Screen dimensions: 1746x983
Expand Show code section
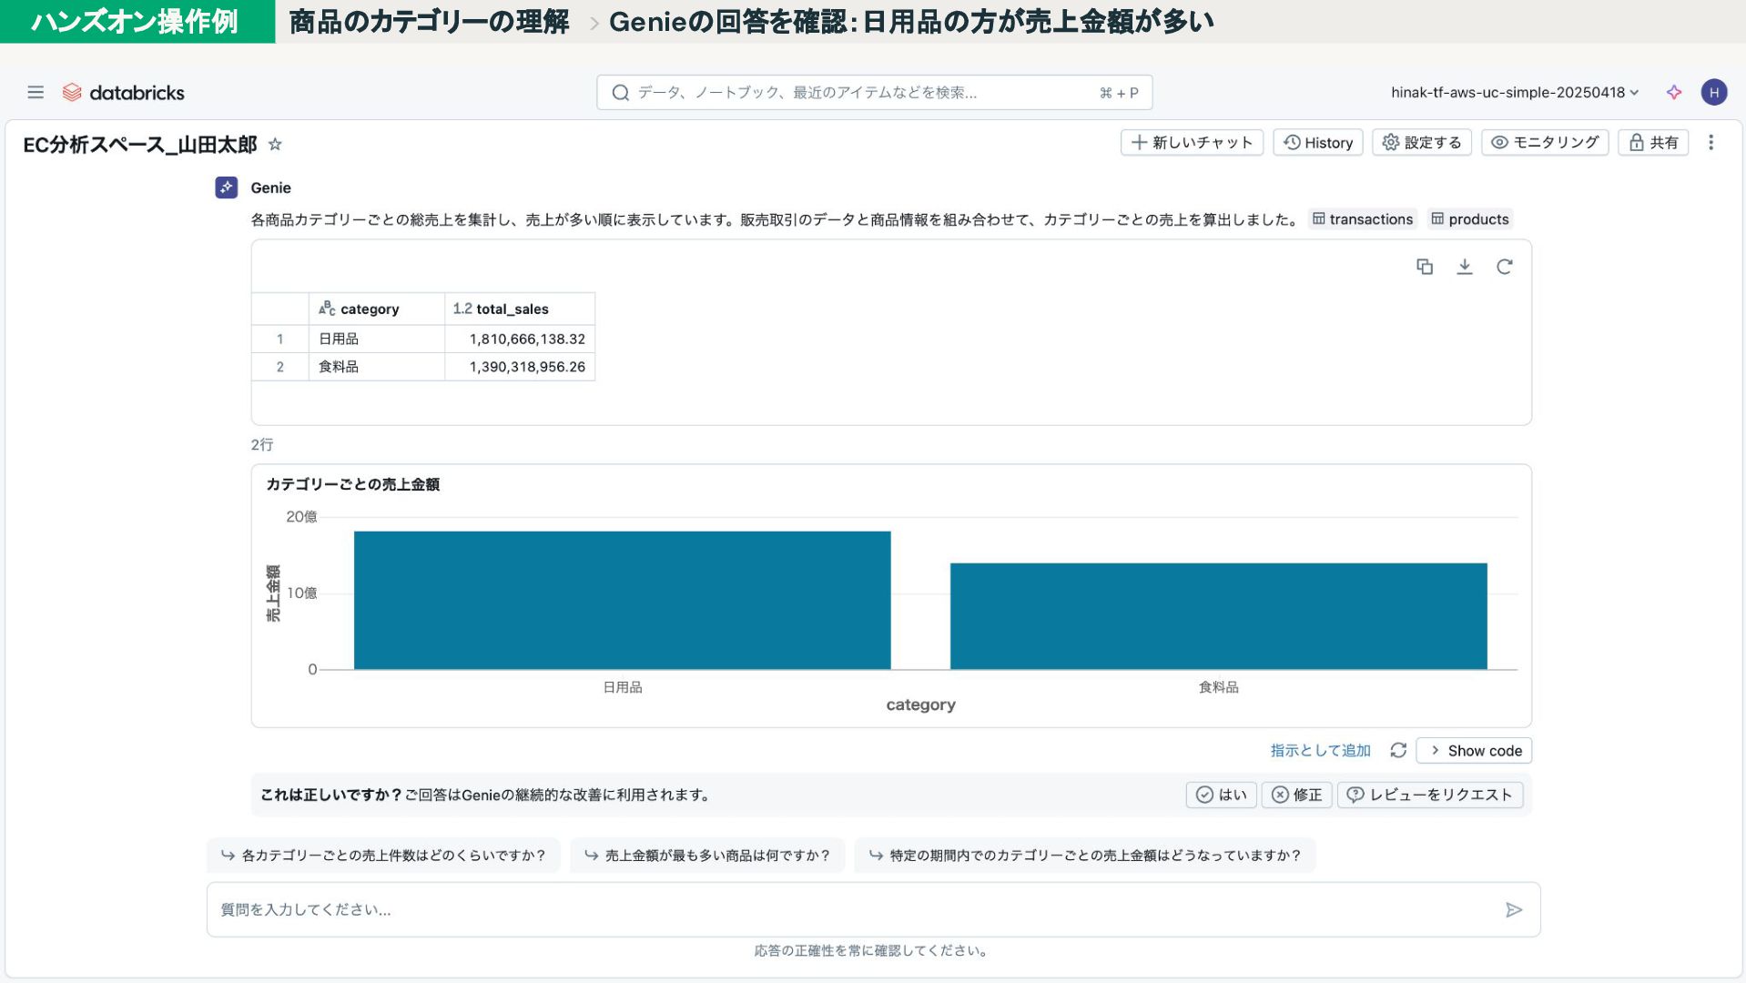click(x=1474, y=750)
